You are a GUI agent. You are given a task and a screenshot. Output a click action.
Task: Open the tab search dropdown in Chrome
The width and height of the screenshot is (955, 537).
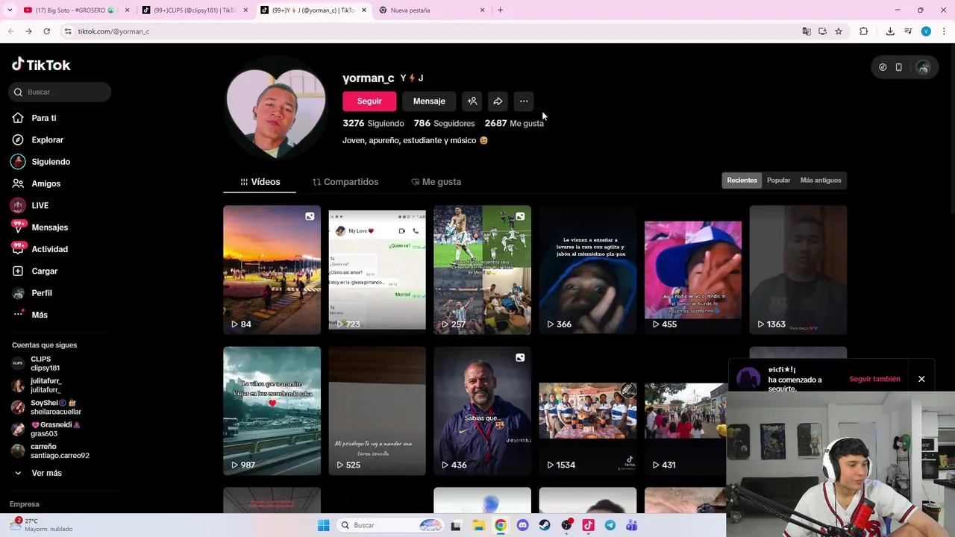click(x=10, y=10)
